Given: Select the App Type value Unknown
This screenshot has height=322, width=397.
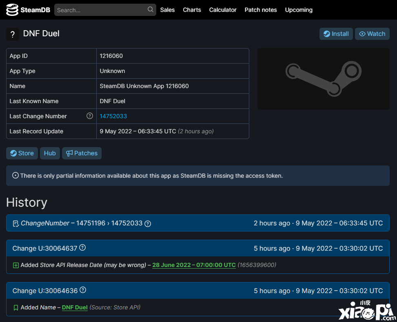Looking at the screenshot, I should (x=113, y=71).
